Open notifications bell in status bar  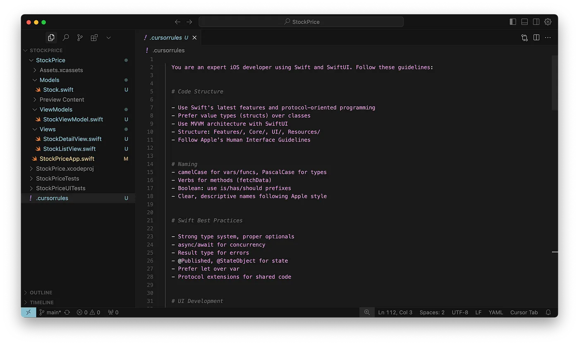pos(548,312)
